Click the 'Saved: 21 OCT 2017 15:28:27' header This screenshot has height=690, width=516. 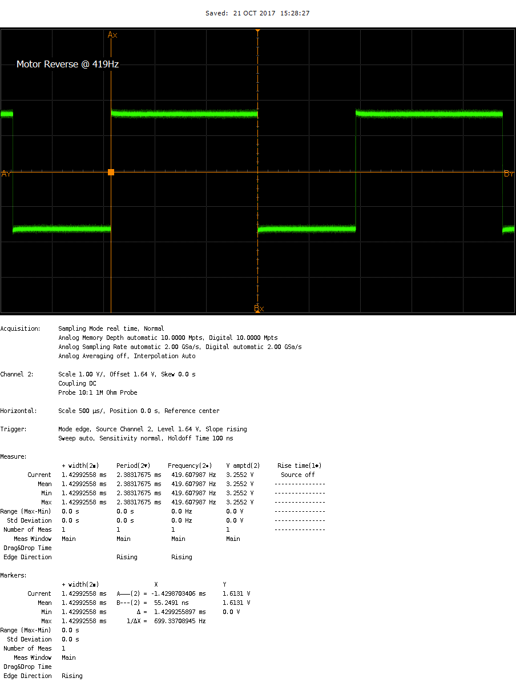[257, 13]
